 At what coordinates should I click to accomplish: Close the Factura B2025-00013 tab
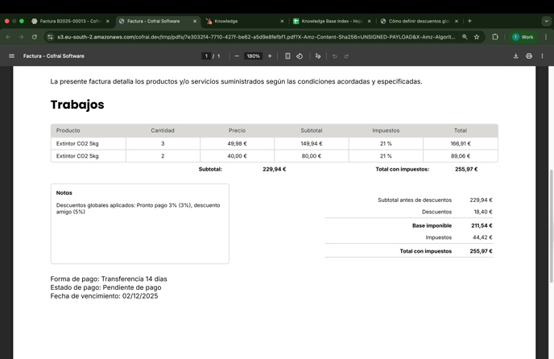pos(108,21)
